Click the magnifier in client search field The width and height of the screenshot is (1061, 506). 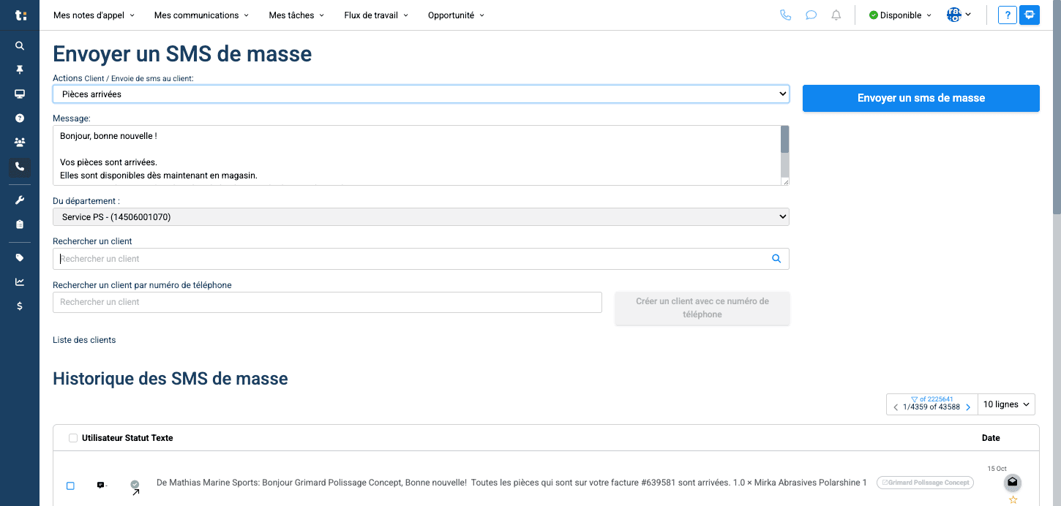[x=776, y=258]
